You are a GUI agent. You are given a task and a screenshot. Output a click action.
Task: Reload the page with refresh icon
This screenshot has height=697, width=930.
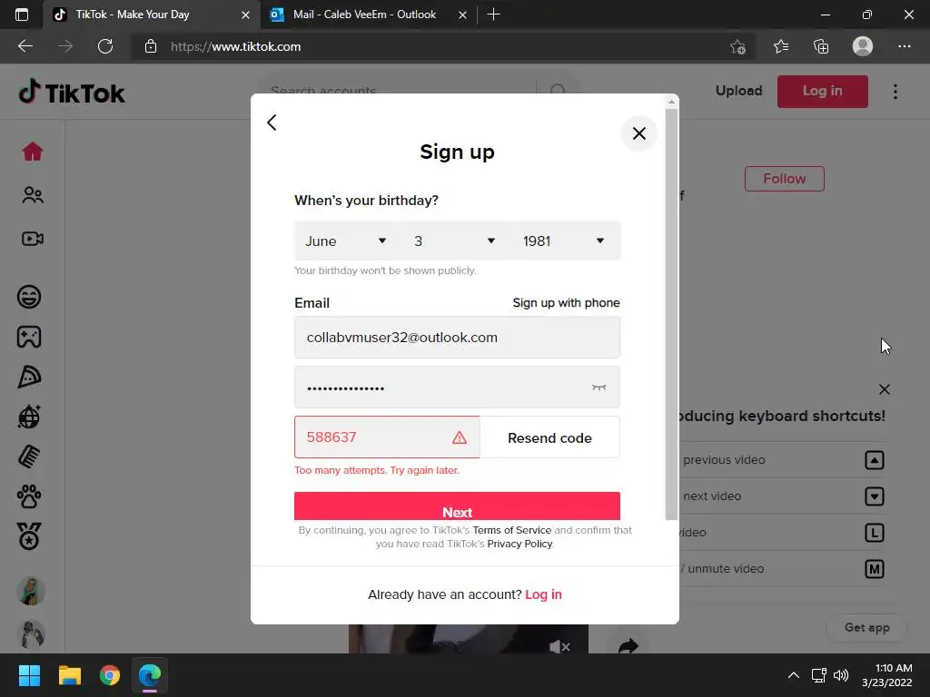pyautogui.click(x=105, y=46)
